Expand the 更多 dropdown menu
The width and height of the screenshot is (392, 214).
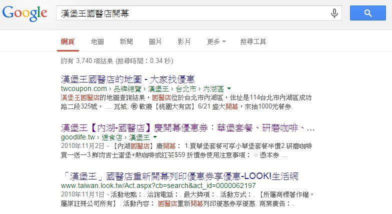pos(216,41)
